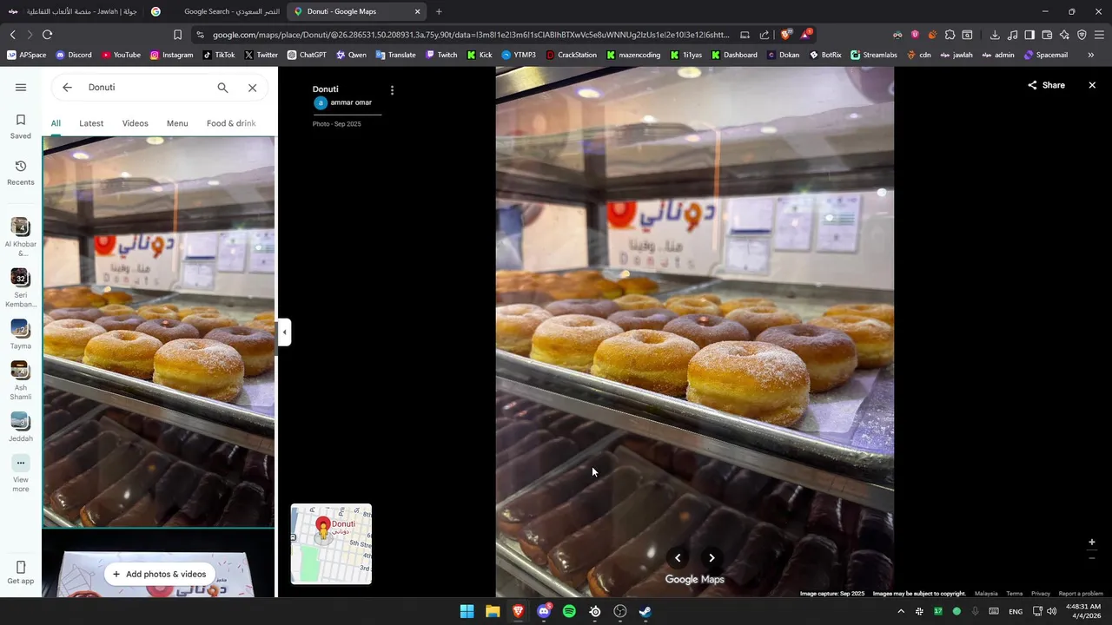Switch to the Google Search browser tab
The width and height of the screenshot is (1112, 625).
pos(215,11)
